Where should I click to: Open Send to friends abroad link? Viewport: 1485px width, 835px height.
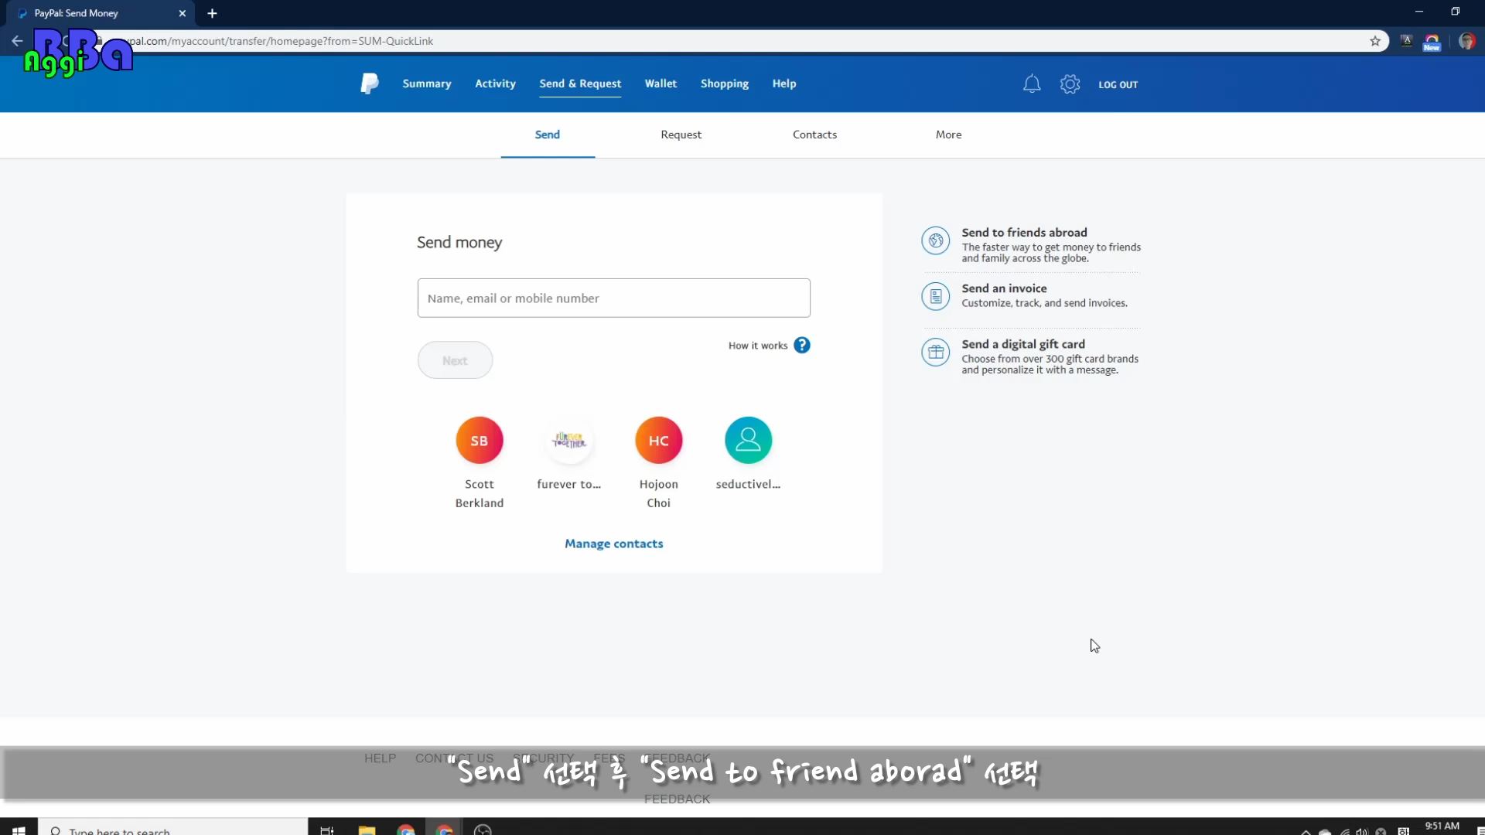coord(1024,232)
